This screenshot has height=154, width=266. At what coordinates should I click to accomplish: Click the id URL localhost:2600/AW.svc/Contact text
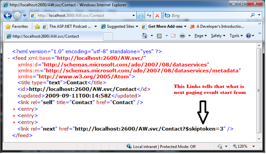[83, 89]
